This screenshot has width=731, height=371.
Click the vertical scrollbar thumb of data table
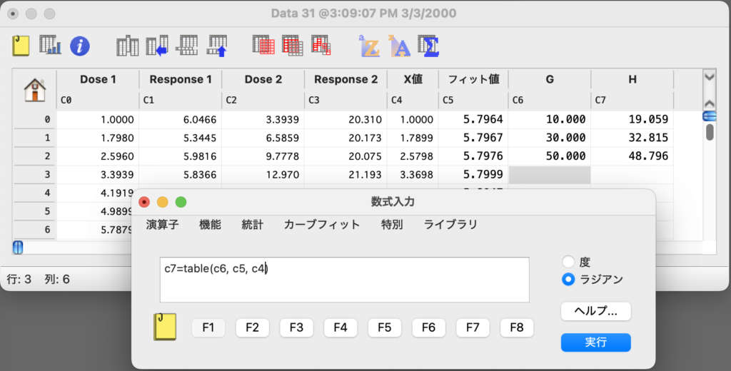(710, 132)
